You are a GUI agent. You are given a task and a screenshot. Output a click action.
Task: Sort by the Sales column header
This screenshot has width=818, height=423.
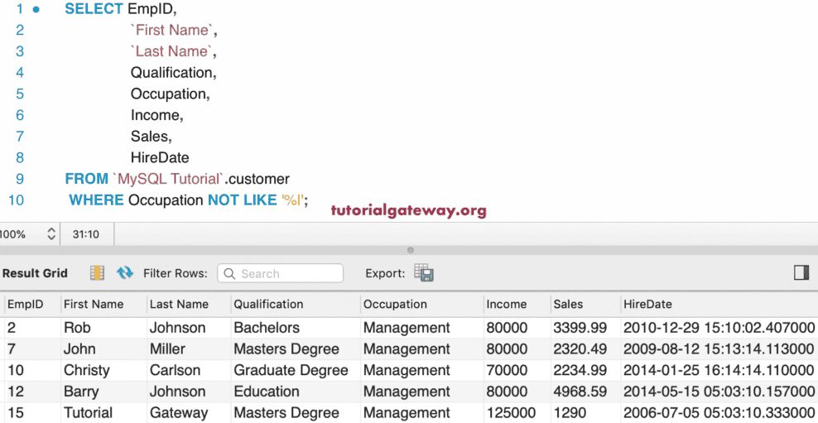[x=568, y=304]
